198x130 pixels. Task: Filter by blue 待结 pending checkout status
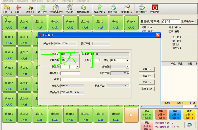click(x=175, y=115)
